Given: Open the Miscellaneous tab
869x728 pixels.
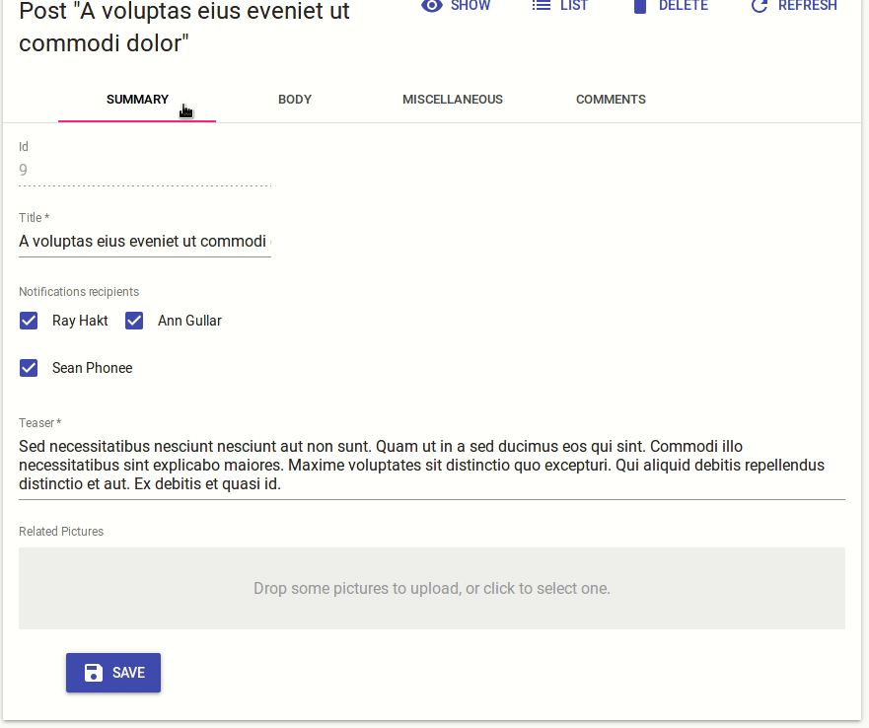Looking at the screenshot, I should (453, 100).
